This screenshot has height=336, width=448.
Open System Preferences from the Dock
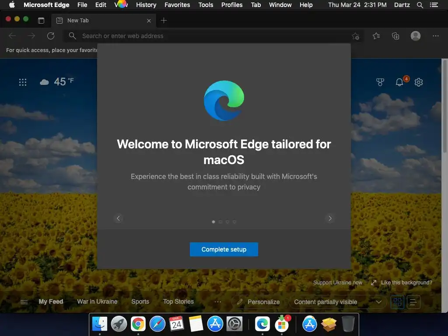tap(234, 324)
